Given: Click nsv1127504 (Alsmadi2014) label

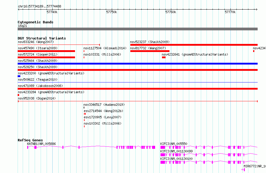Looking at the screenshot, I should [105, 48].
